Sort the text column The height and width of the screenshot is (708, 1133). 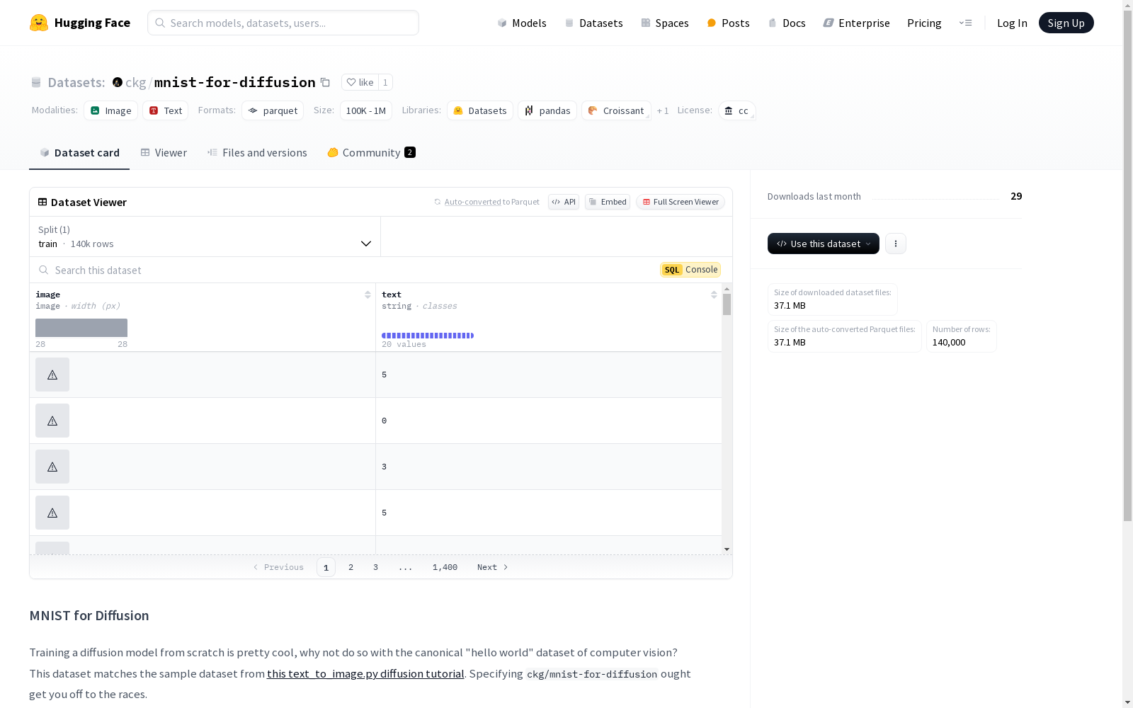pos(714,295)
